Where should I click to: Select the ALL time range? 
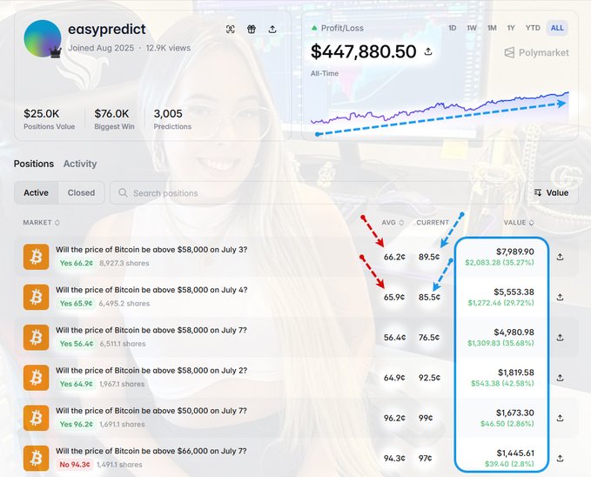(557, 28)
